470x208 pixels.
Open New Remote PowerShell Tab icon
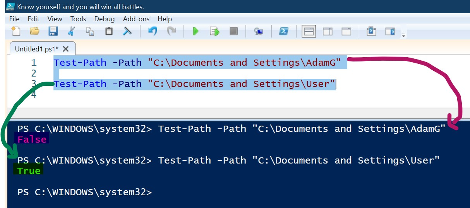pyautogui.click(x=259, y=31)
